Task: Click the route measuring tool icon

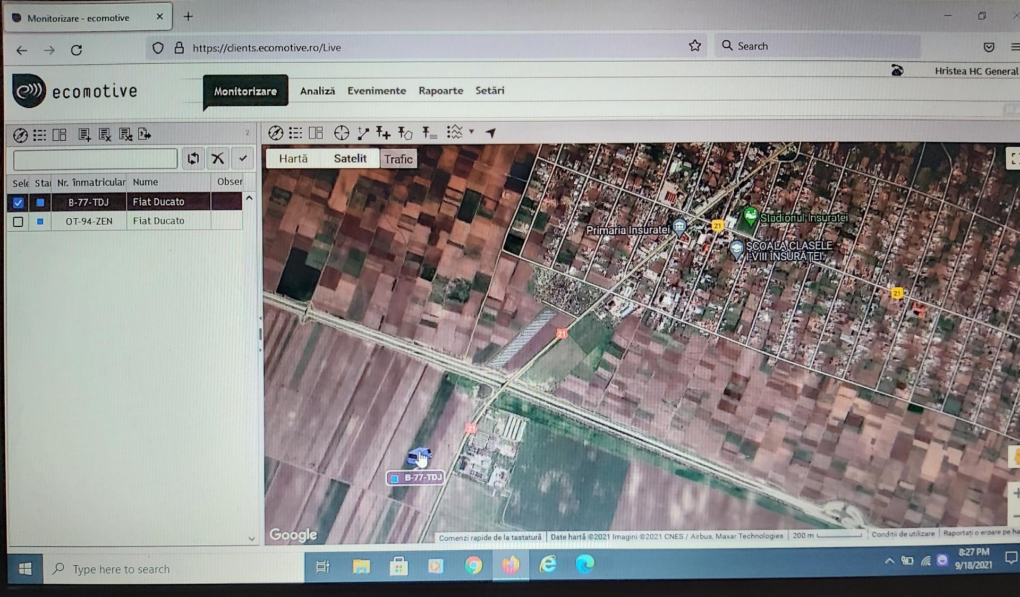Action: click(363, 133)
